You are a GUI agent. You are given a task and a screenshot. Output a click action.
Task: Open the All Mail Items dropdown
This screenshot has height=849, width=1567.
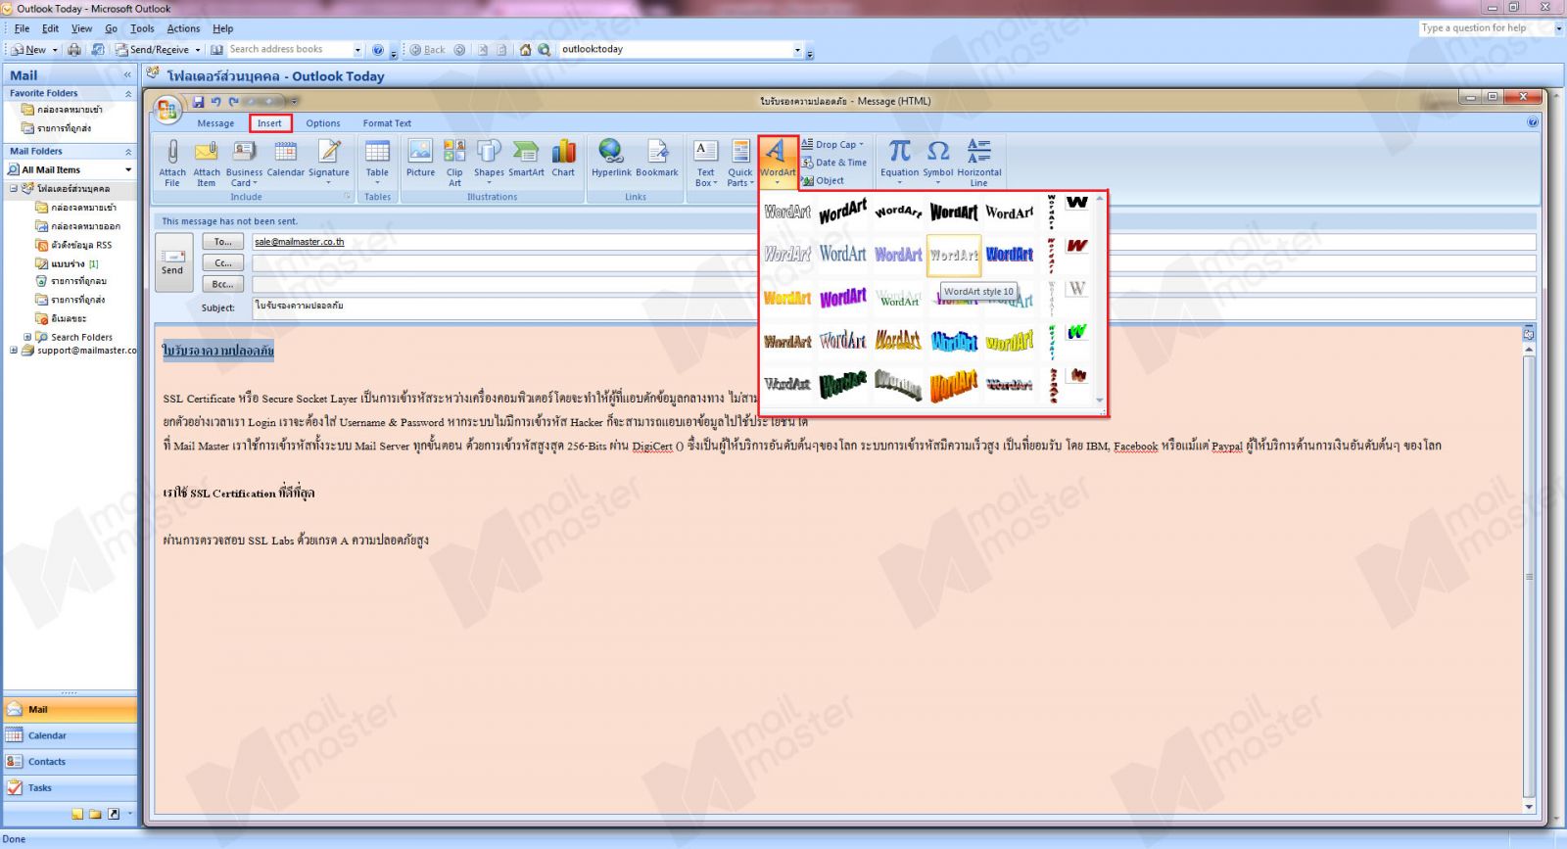(x=128, y=170)
